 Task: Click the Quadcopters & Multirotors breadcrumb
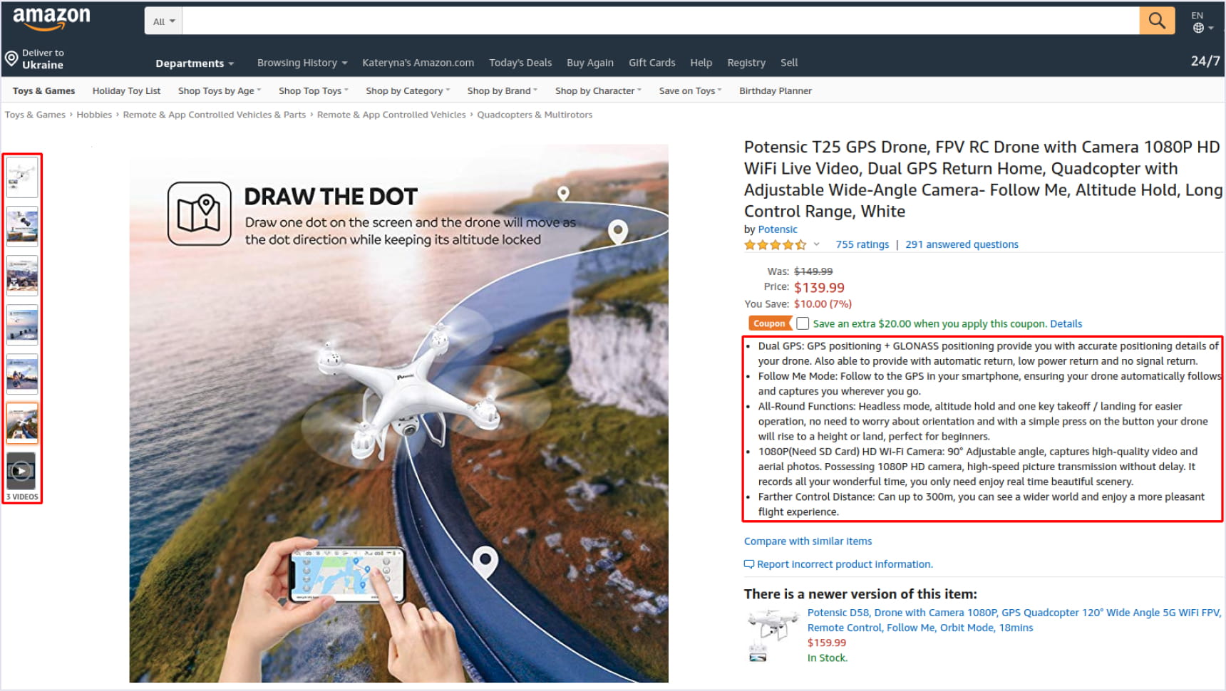(535, 115)
